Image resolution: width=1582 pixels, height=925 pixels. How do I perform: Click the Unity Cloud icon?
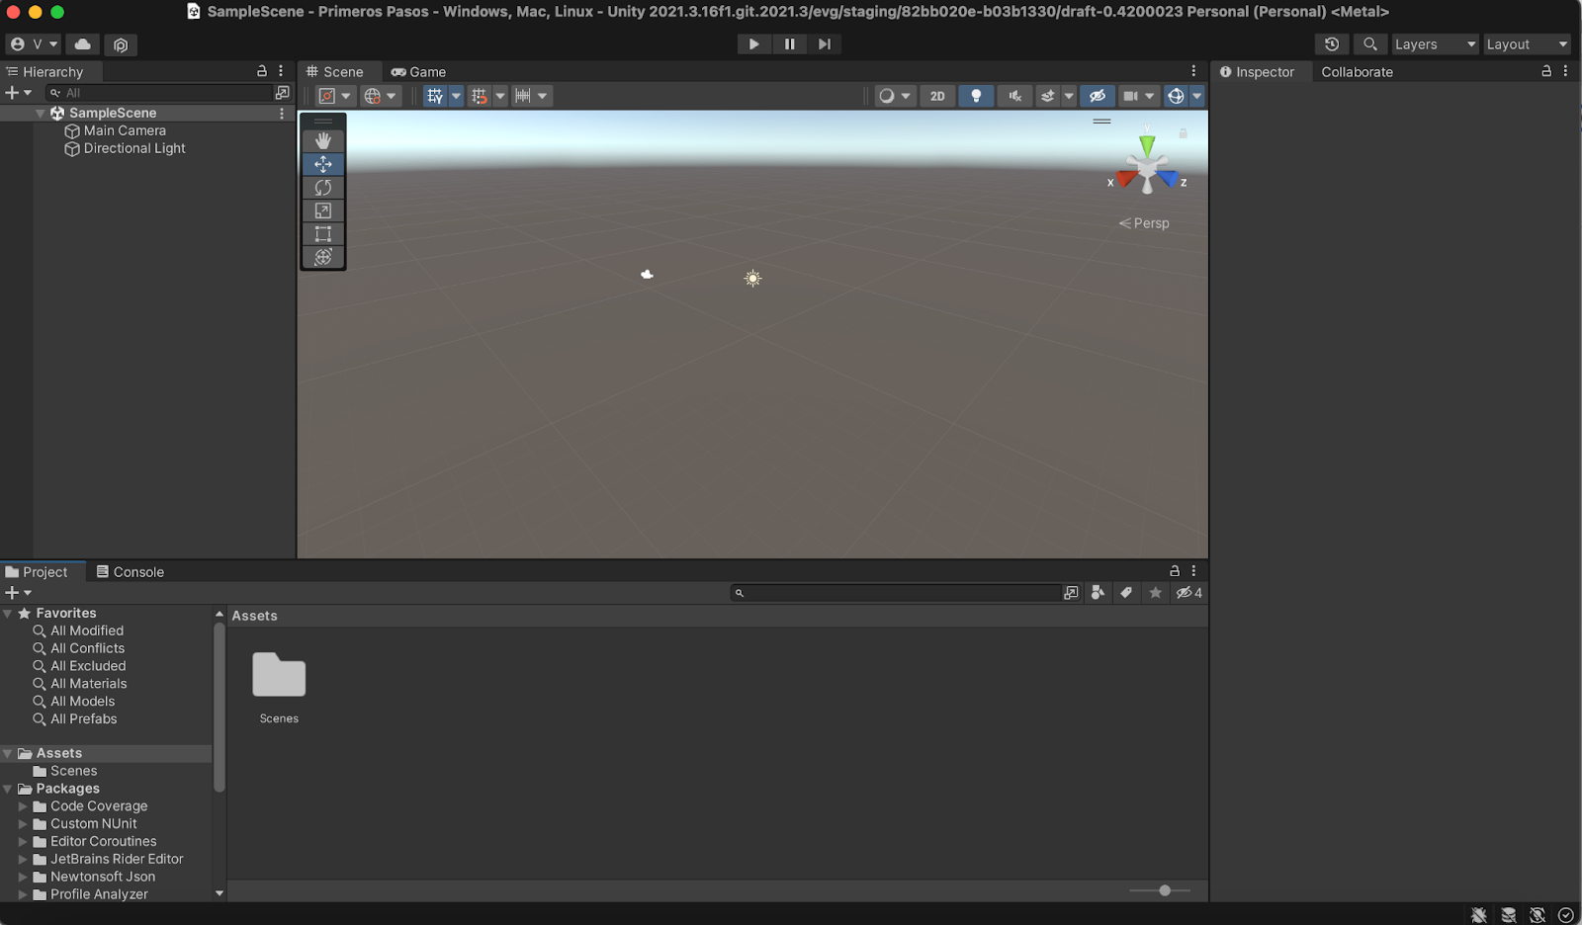coord(83,44)
